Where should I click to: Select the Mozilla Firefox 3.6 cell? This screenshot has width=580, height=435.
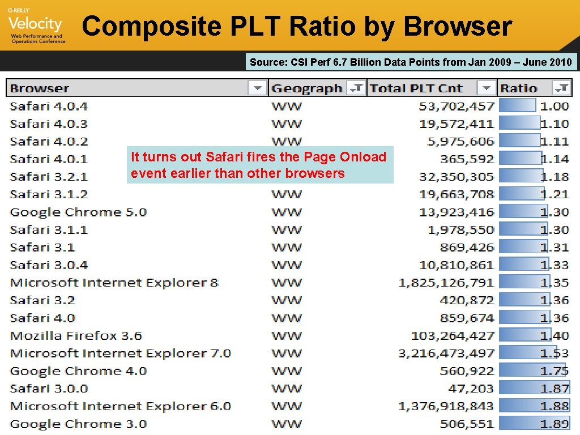[x=76, y=336]
